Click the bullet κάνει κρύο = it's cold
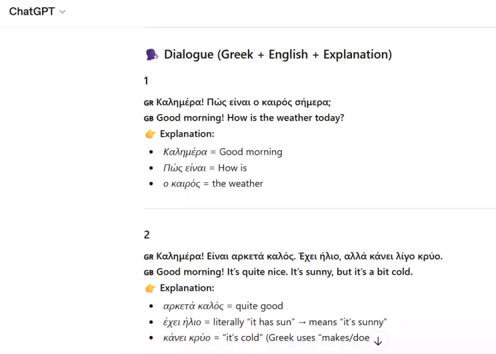Viewport: 496px width, 354px height. pos(266,338)
